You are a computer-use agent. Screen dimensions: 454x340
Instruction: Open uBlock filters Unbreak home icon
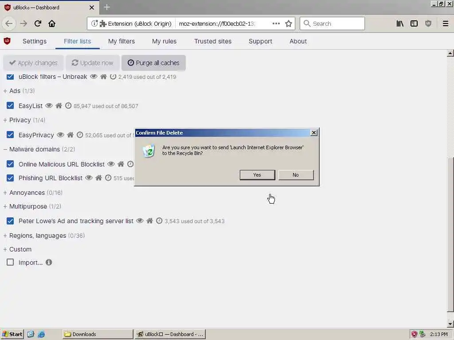click(x=103, y=76)
